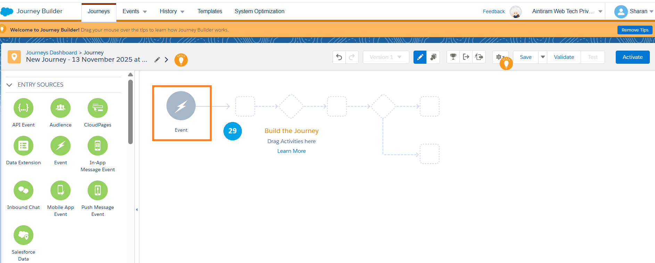Toggle the pencil edit mode button

click(x=420, y=57)
